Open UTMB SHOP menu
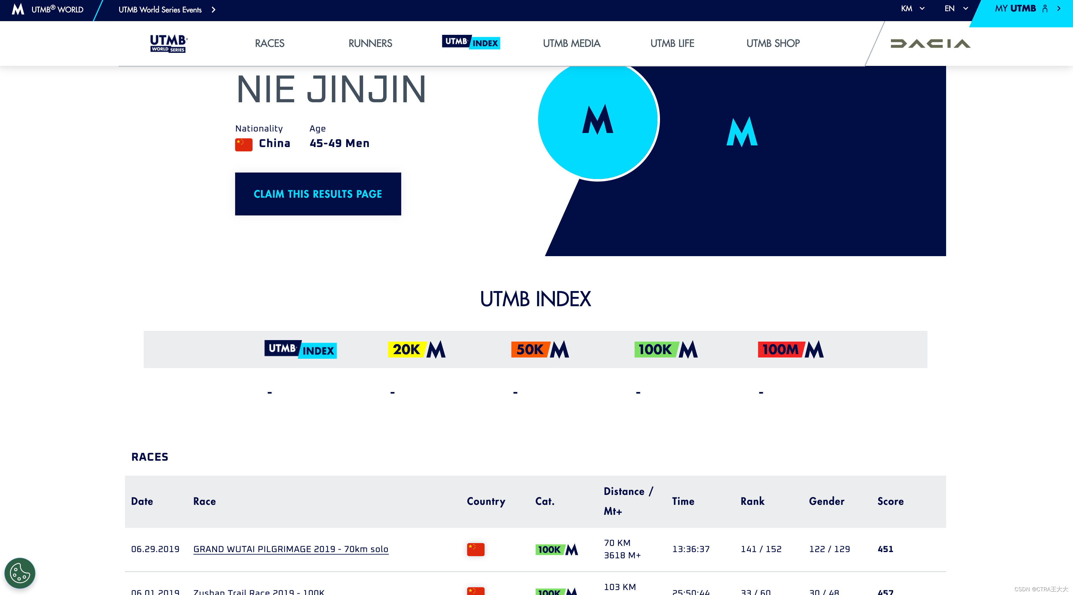The width and height of the screenshot is (1073, 595). point(773,43)
